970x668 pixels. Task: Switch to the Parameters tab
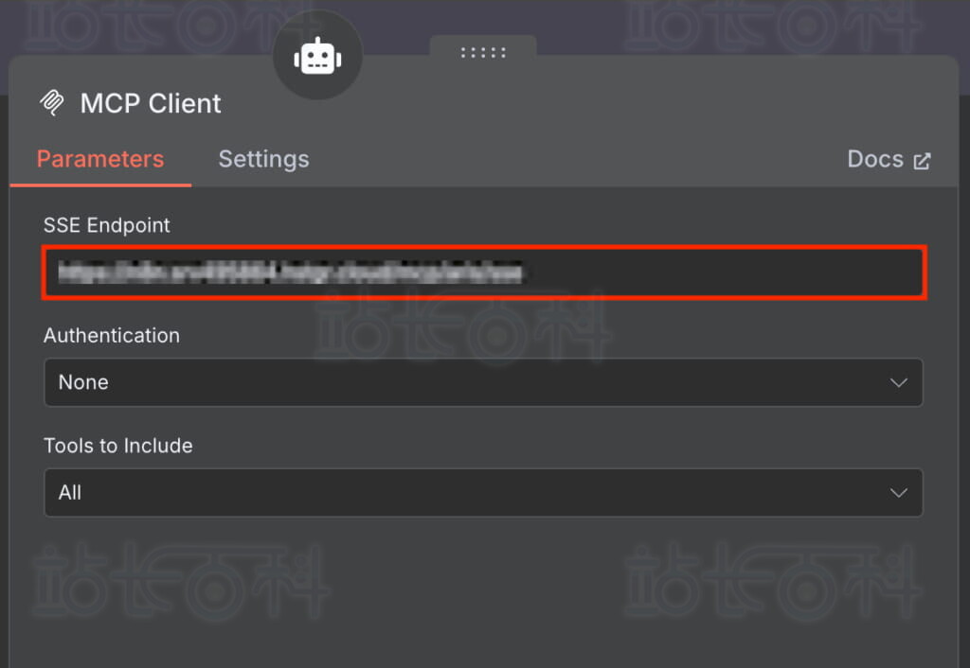pyautogui.click(x=99, y=159)
